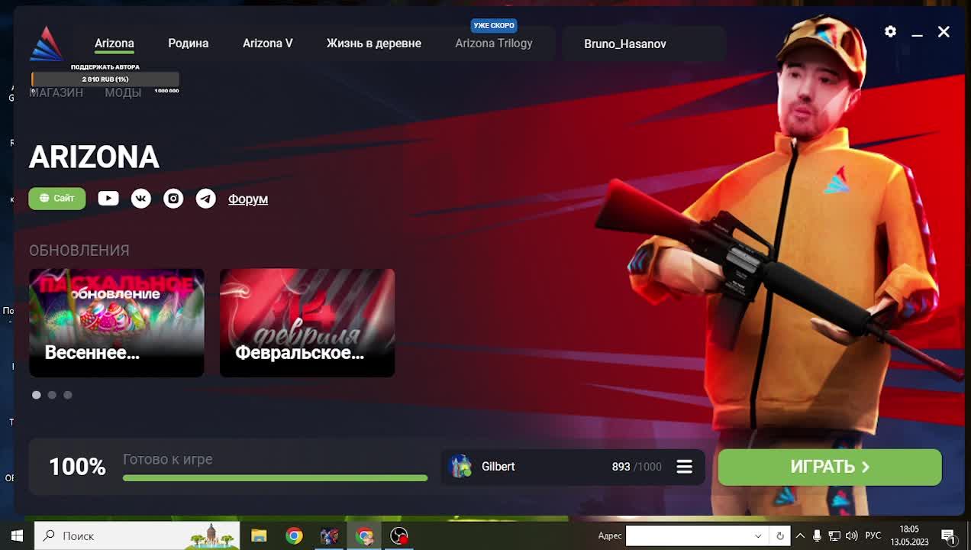Screen dimensions: 971x550
Task: Open the Windows Start menu
Action: tap(17, 535)
